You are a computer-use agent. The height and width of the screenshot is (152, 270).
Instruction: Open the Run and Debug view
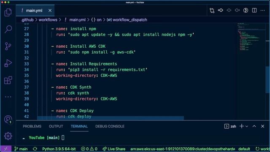pyautogui.click(x=8, y=63)
